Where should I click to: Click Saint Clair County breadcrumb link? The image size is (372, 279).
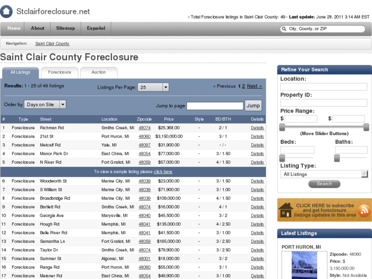coord(52,44)
